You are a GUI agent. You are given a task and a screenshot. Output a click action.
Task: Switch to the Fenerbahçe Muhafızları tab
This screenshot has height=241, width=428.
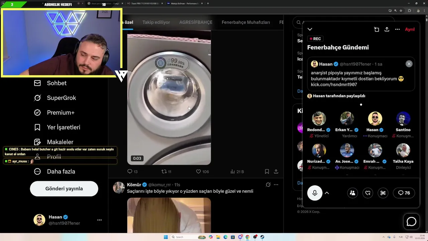pos(246,22)
